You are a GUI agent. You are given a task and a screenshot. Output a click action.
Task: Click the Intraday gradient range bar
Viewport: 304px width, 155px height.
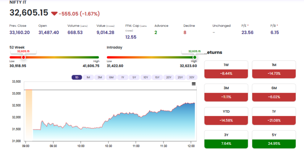pos(152,57)
